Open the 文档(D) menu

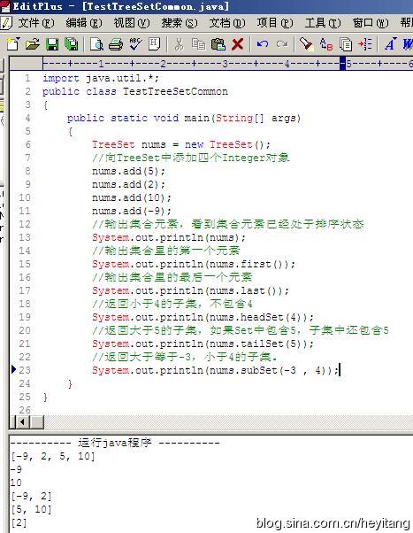227,23
